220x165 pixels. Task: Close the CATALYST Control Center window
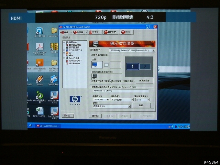point(155,27)
